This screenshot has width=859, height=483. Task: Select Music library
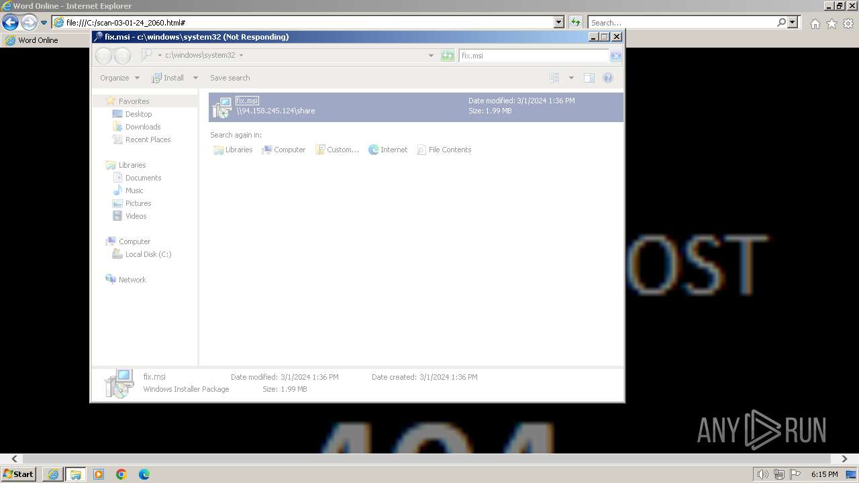pos(134,191)
